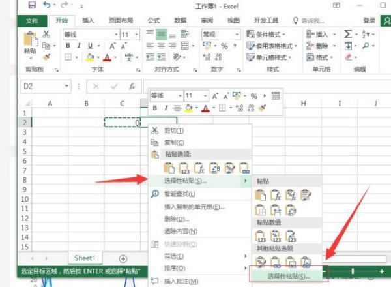The height and width of the screenshot is (287, 391).
Task: Open the ribbon font name dropdown
Action: tap(116, 34)
